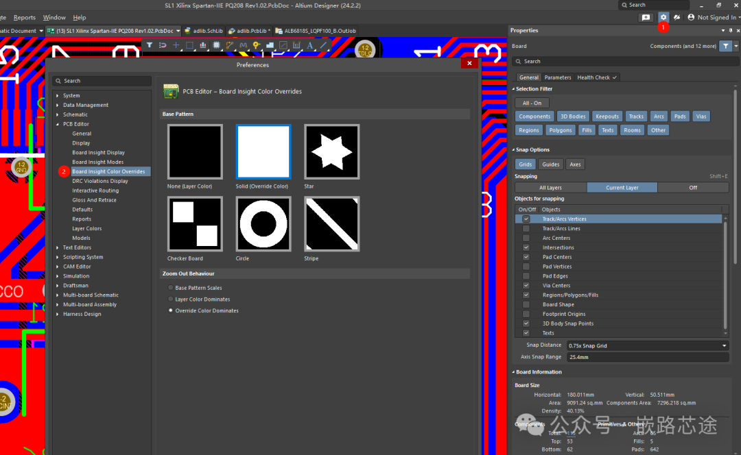
Task: Select the Place Polygon Pour icon
Action: tap(270, 45)
